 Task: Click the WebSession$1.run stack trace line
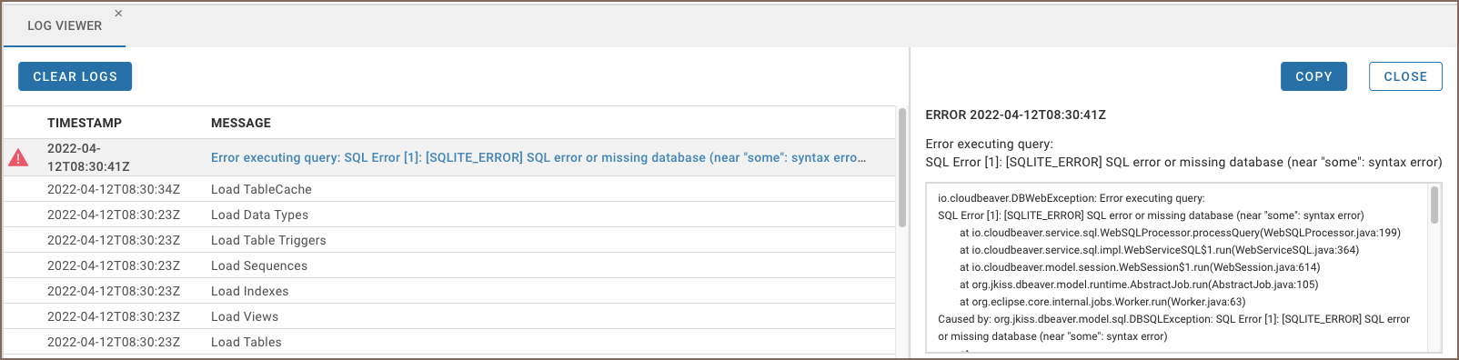1140,267
